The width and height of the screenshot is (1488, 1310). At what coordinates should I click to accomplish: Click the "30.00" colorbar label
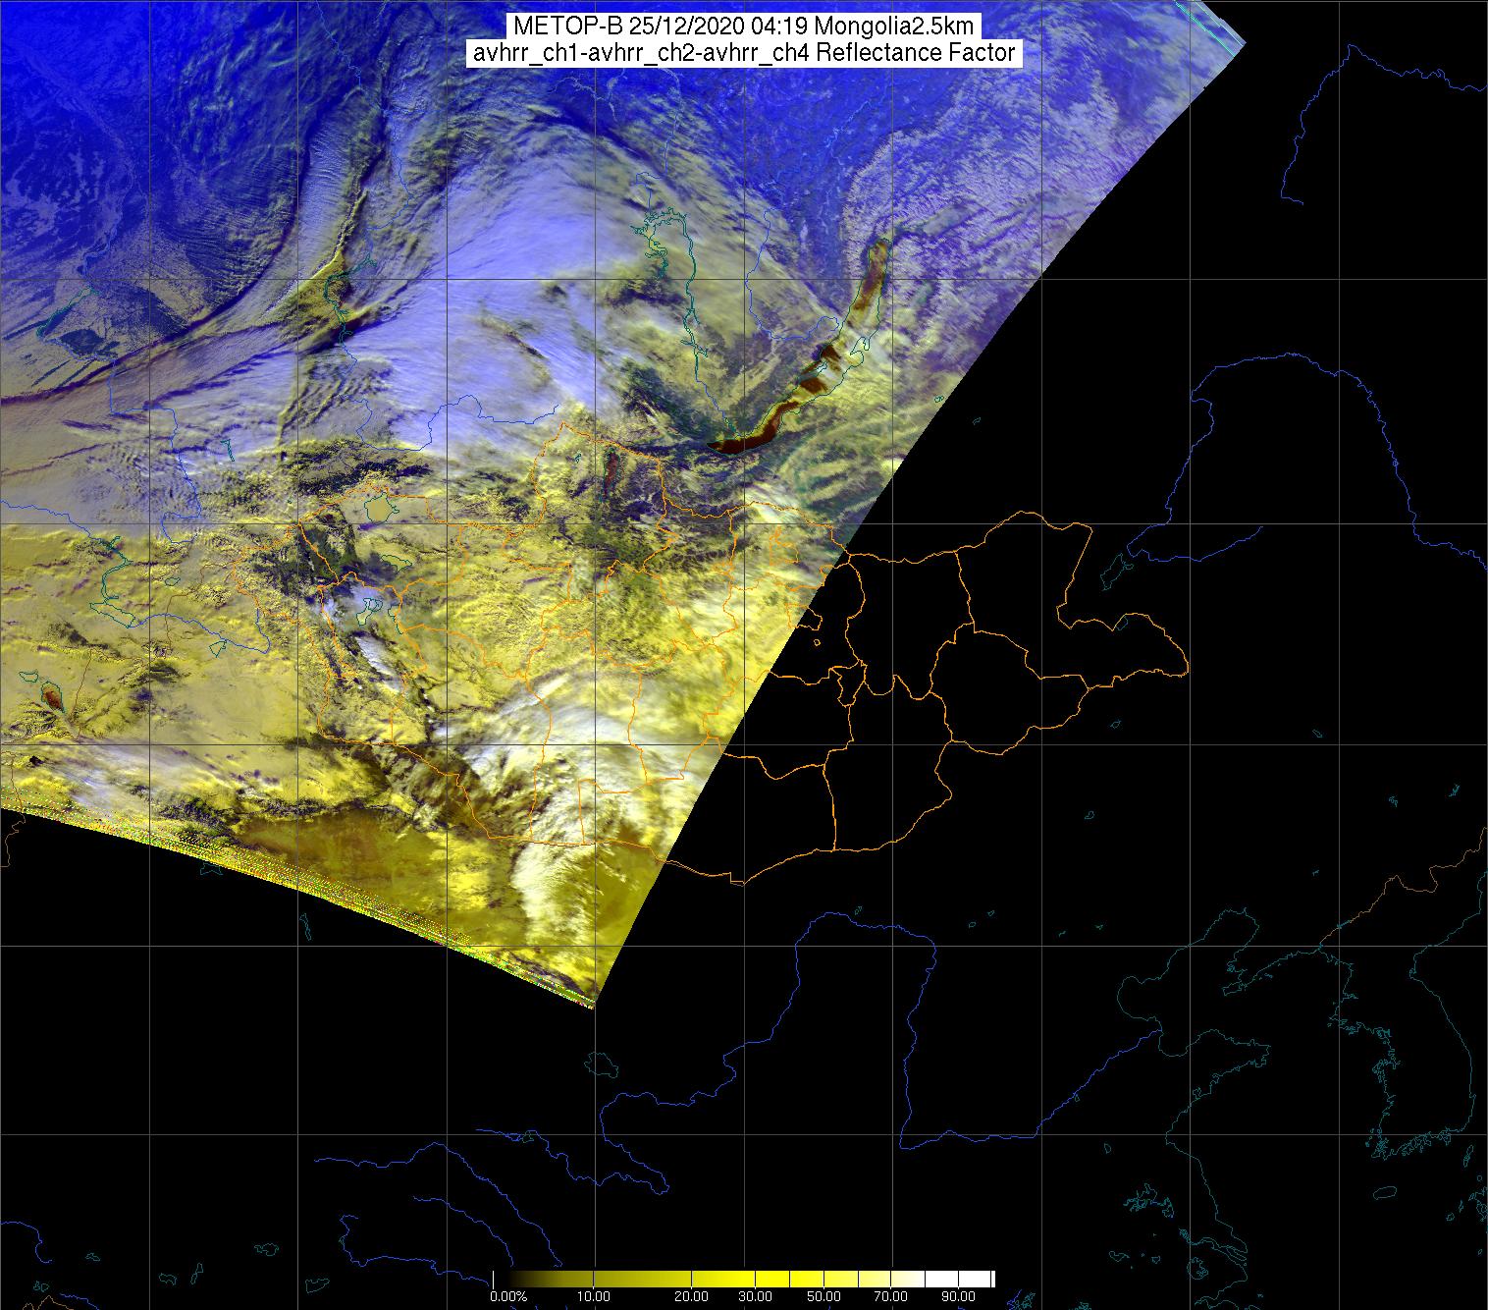(x=755, y=1296)
